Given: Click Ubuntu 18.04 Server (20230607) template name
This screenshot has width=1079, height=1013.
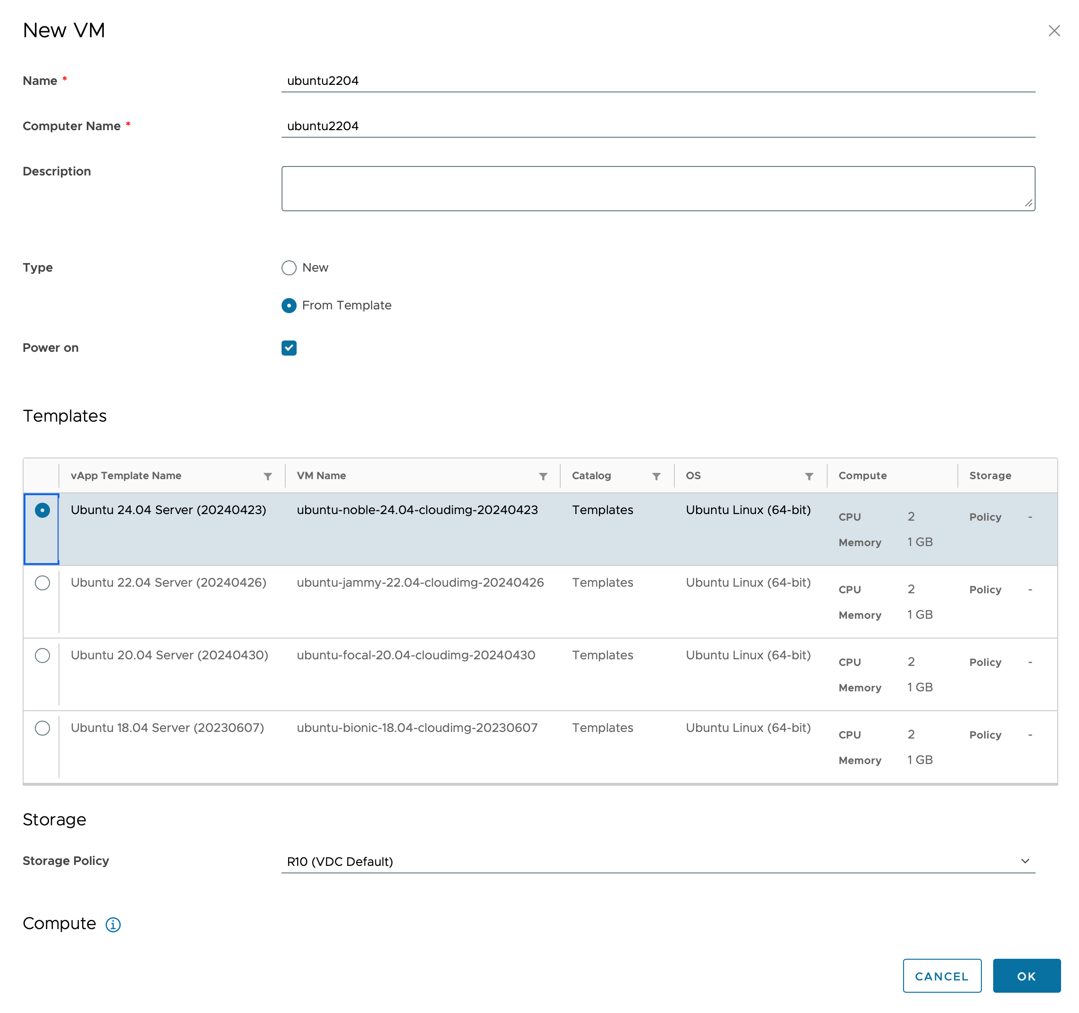Looking at the screenshot, I should (x=167, y=728).
